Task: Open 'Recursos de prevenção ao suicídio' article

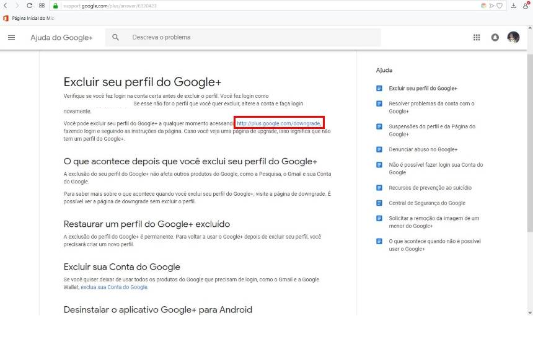Action: click(430, 188)
